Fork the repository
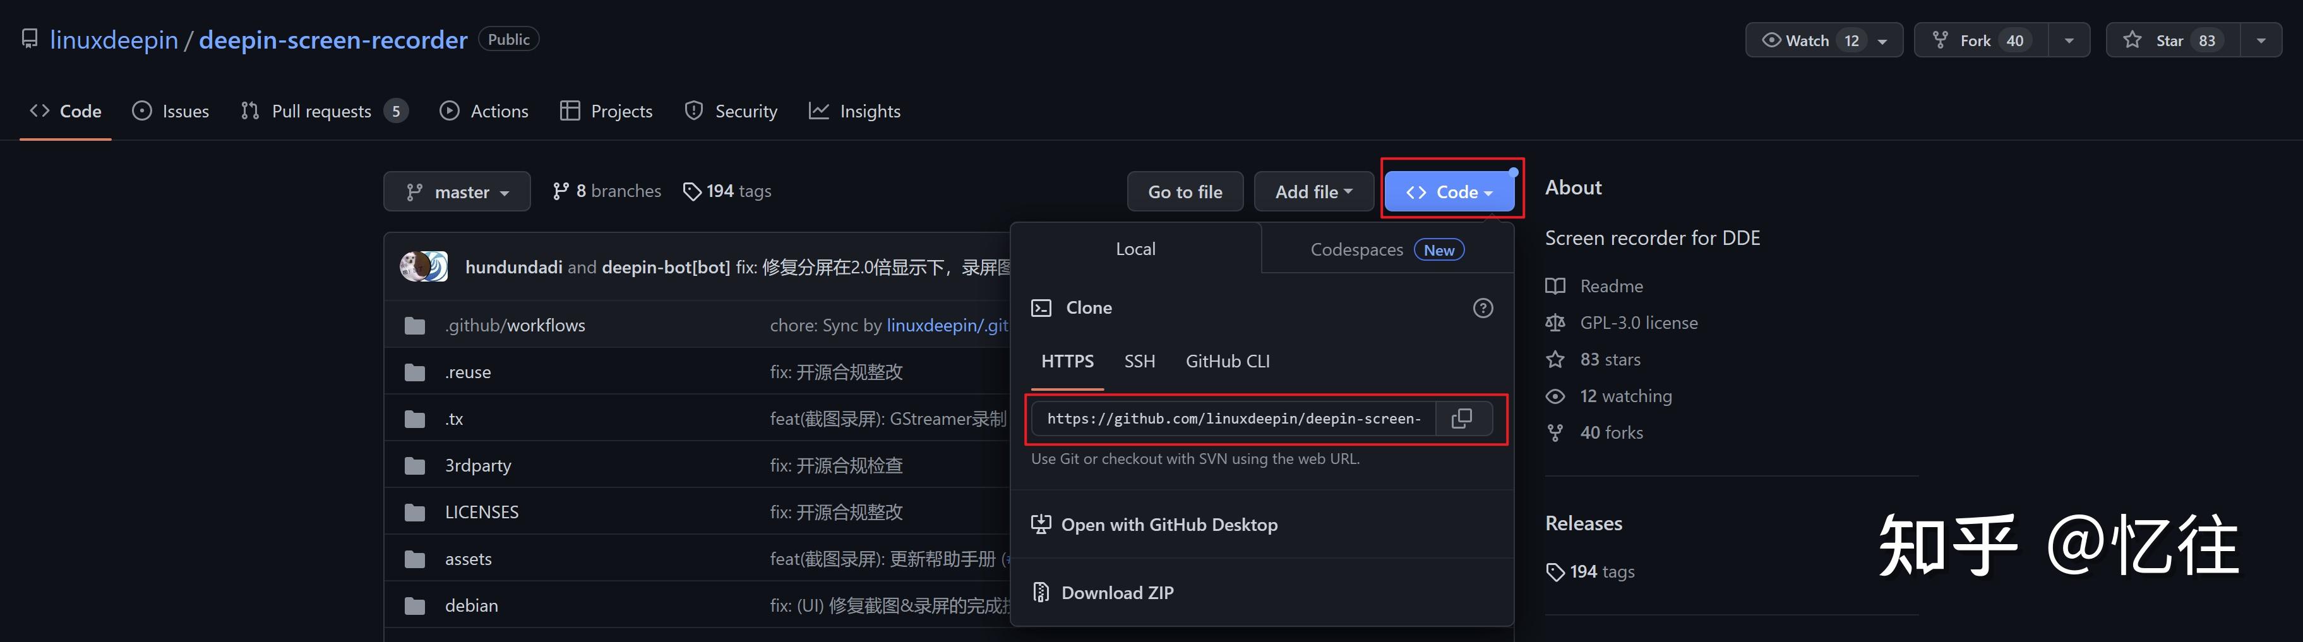The width and height of the screenshot is (2303, 642). [x=1980, y=40]
